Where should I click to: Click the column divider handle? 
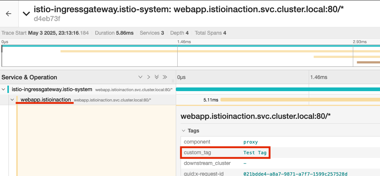point(173,80)
